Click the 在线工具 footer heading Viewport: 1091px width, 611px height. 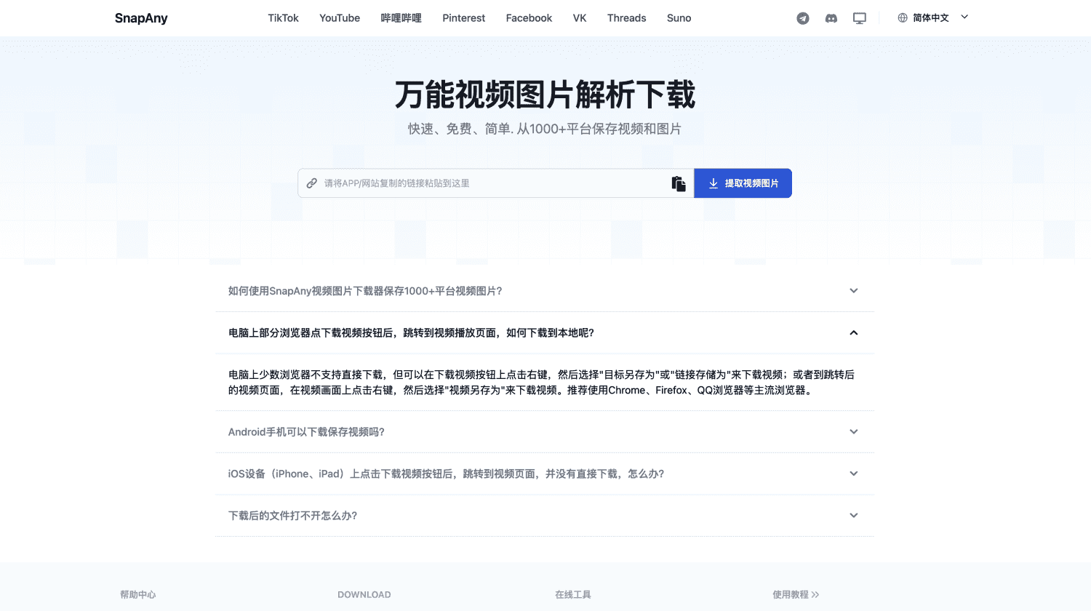573,595
